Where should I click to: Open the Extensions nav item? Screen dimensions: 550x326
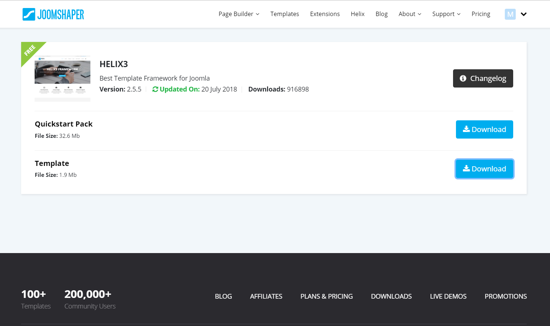pos(325,14)
